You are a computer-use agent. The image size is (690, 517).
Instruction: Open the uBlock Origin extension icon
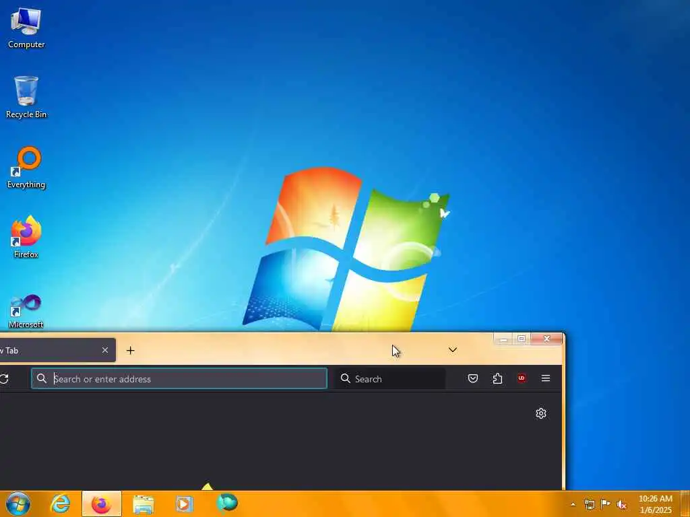point(522,378)
